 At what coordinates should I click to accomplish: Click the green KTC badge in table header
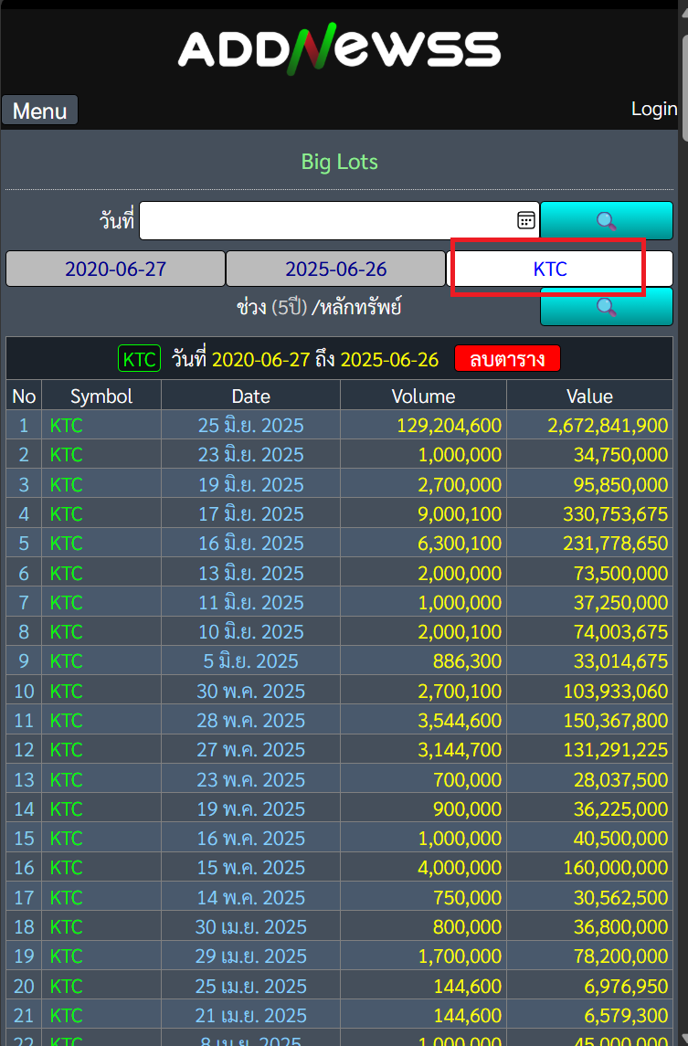[139, 359]
